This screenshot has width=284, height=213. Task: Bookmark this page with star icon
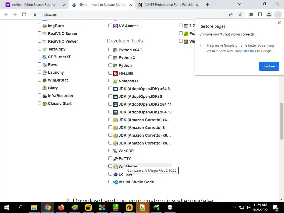[240, 14]
